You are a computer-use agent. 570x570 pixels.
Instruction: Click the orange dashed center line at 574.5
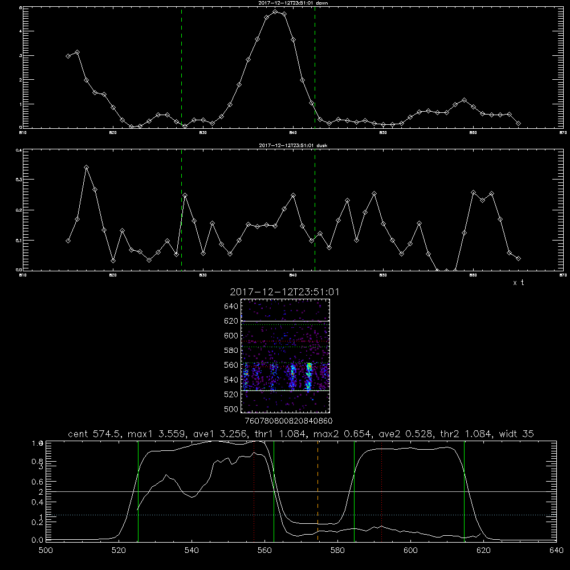pyautogui.click(x=317, y=491)
